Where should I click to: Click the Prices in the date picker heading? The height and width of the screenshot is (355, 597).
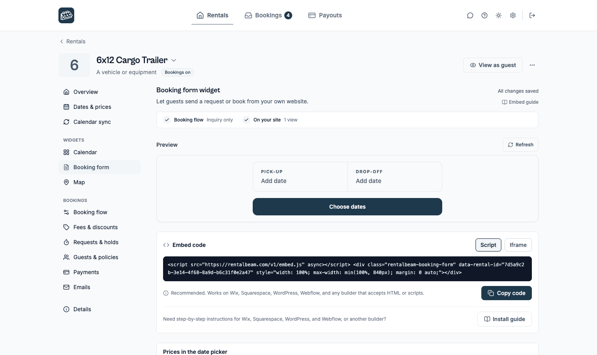click(x=195, y=352)
